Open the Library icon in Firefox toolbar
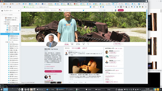This screenshot has width=162, height=91. [118, 7]
